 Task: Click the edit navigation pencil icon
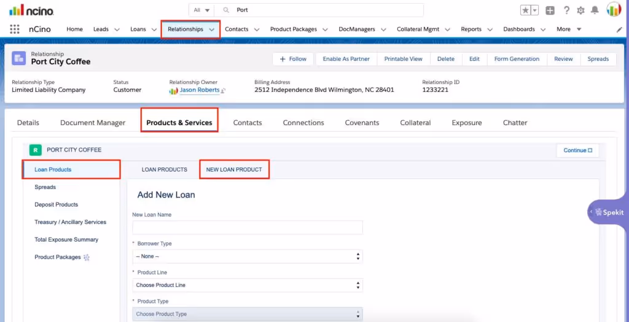point(619,29)
